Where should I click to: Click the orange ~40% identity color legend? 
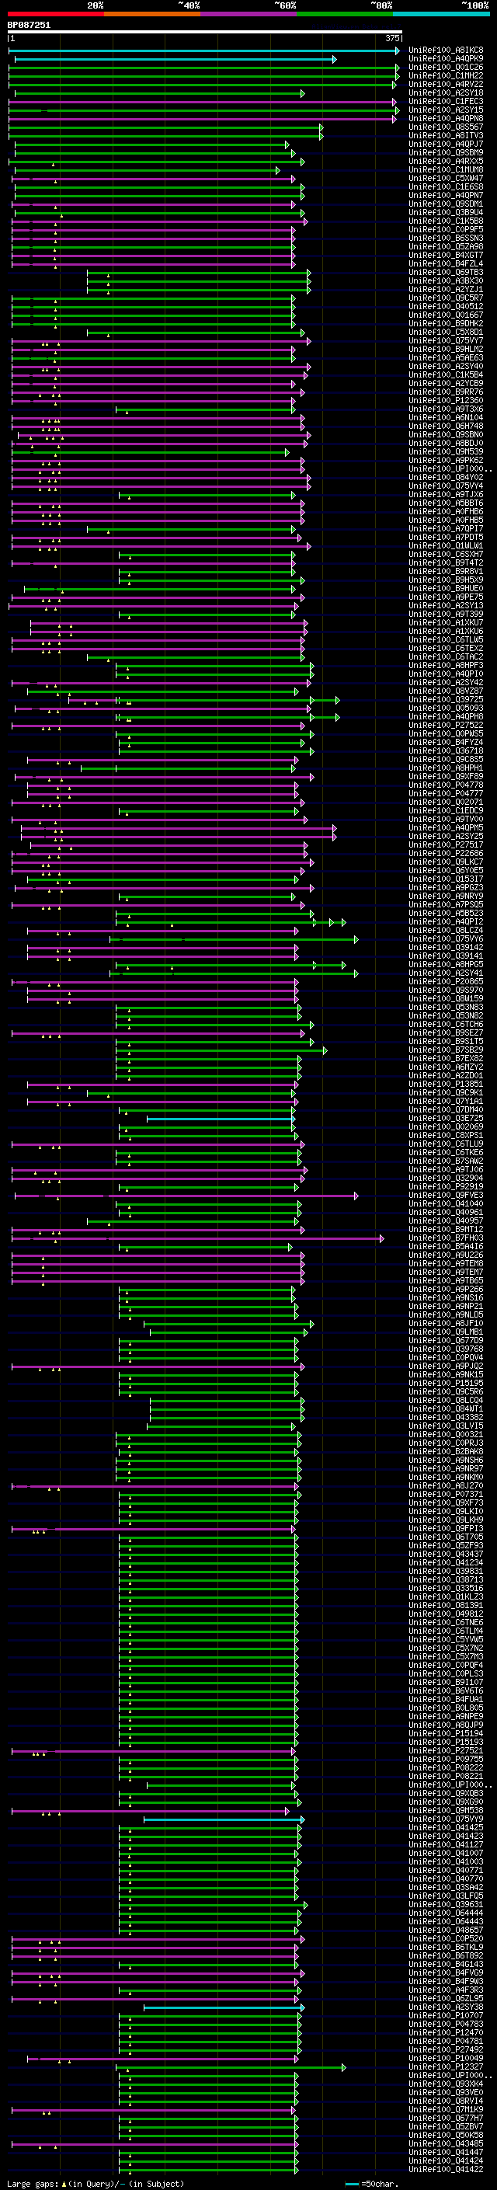point(152,14)
